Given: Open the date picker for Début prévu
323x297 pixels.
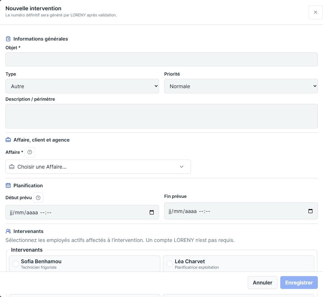Looking at the screenshot, I should pos(152,212).
